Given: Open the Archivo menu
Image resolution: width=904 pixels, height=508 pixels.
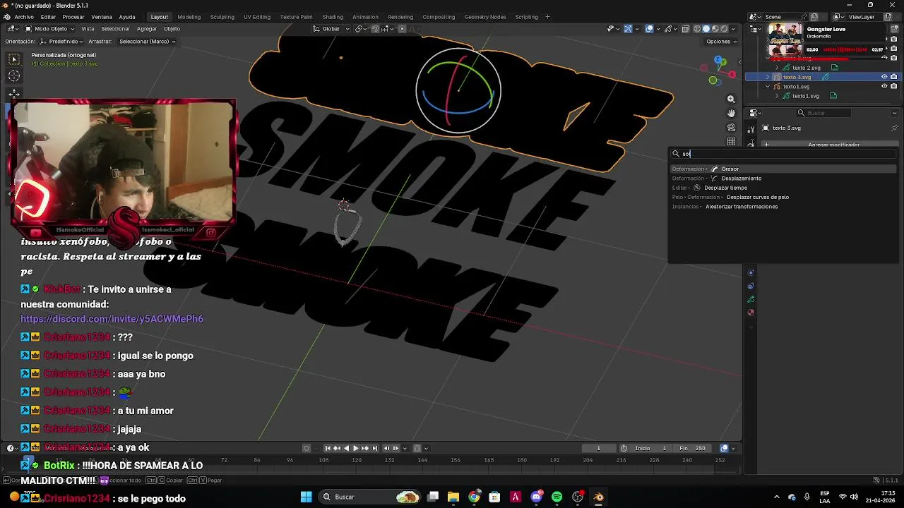Looking at the screenshot, I should point(23,17).
